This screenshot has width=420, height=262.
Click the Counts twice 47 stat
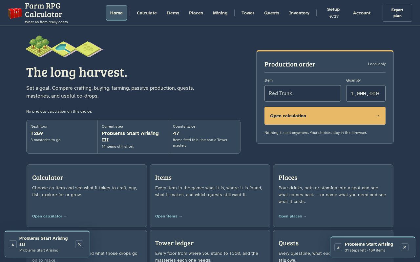click(x=204, y=137)
